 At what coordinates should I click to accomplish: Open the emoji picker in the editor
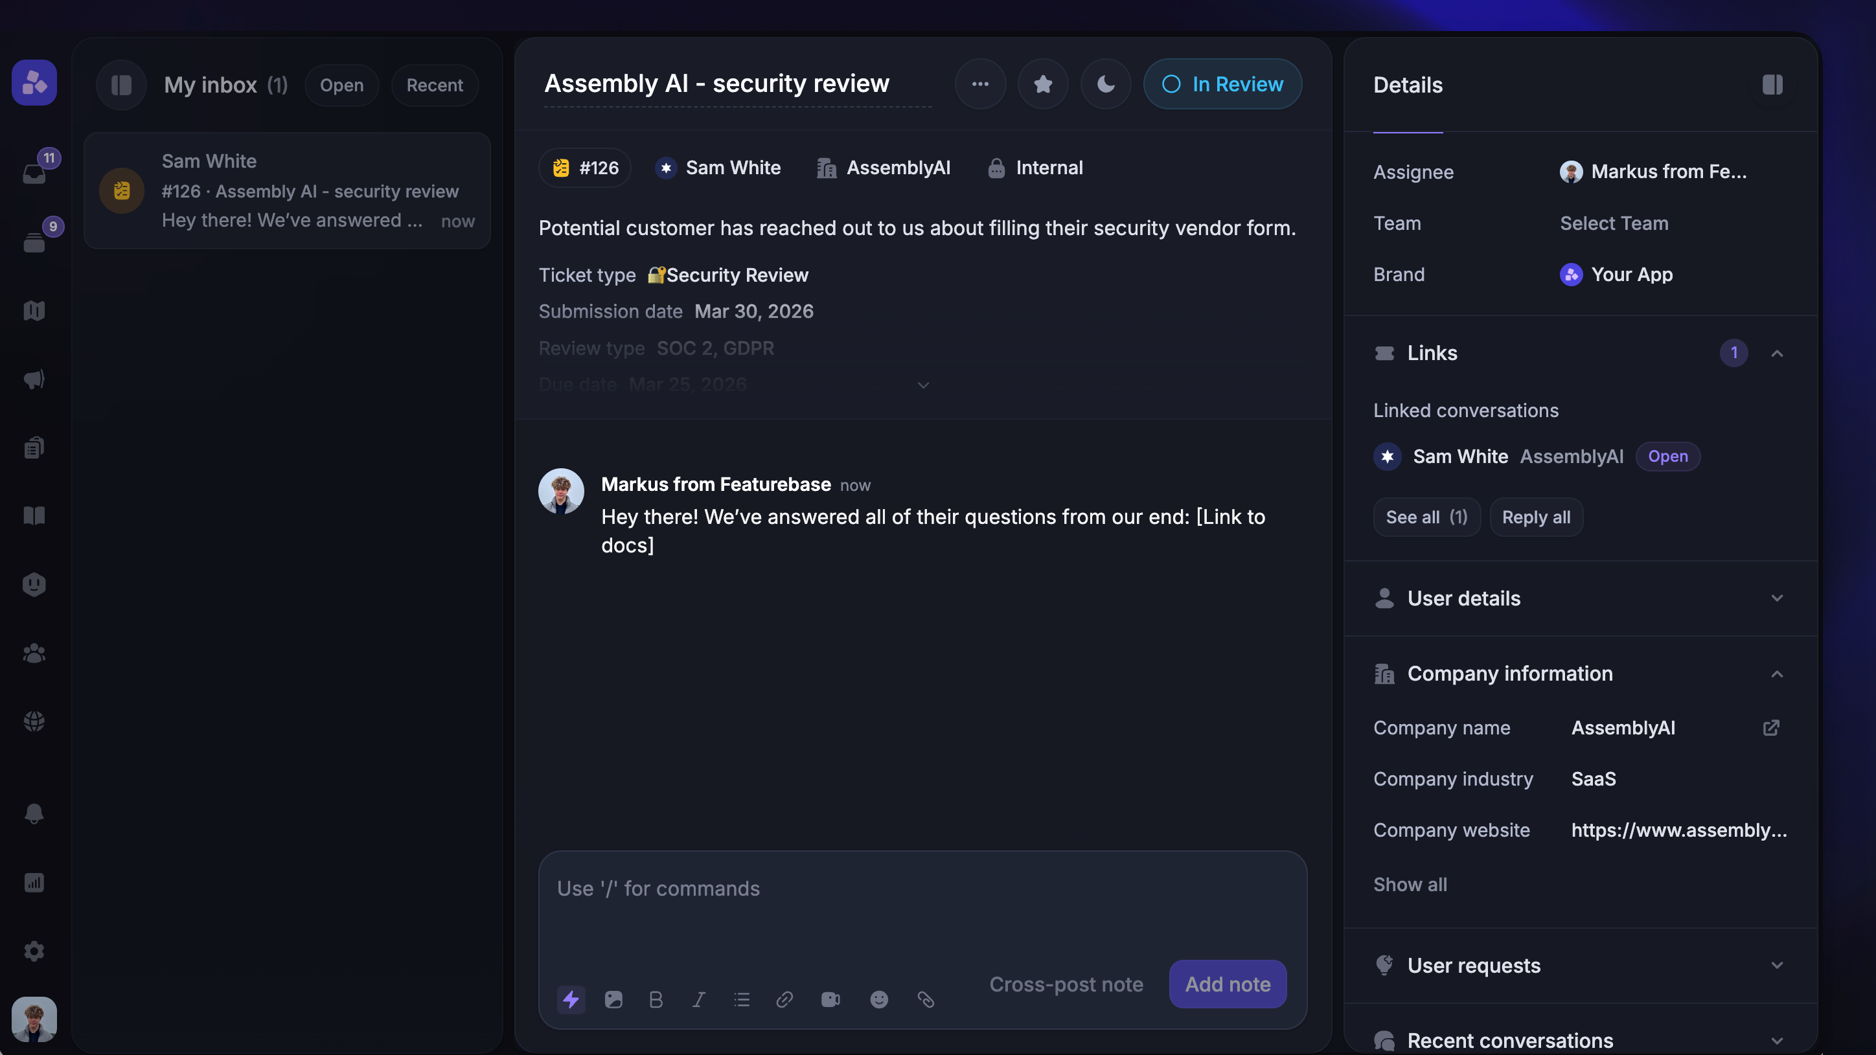pyautogui.click(x=879, y=999)
